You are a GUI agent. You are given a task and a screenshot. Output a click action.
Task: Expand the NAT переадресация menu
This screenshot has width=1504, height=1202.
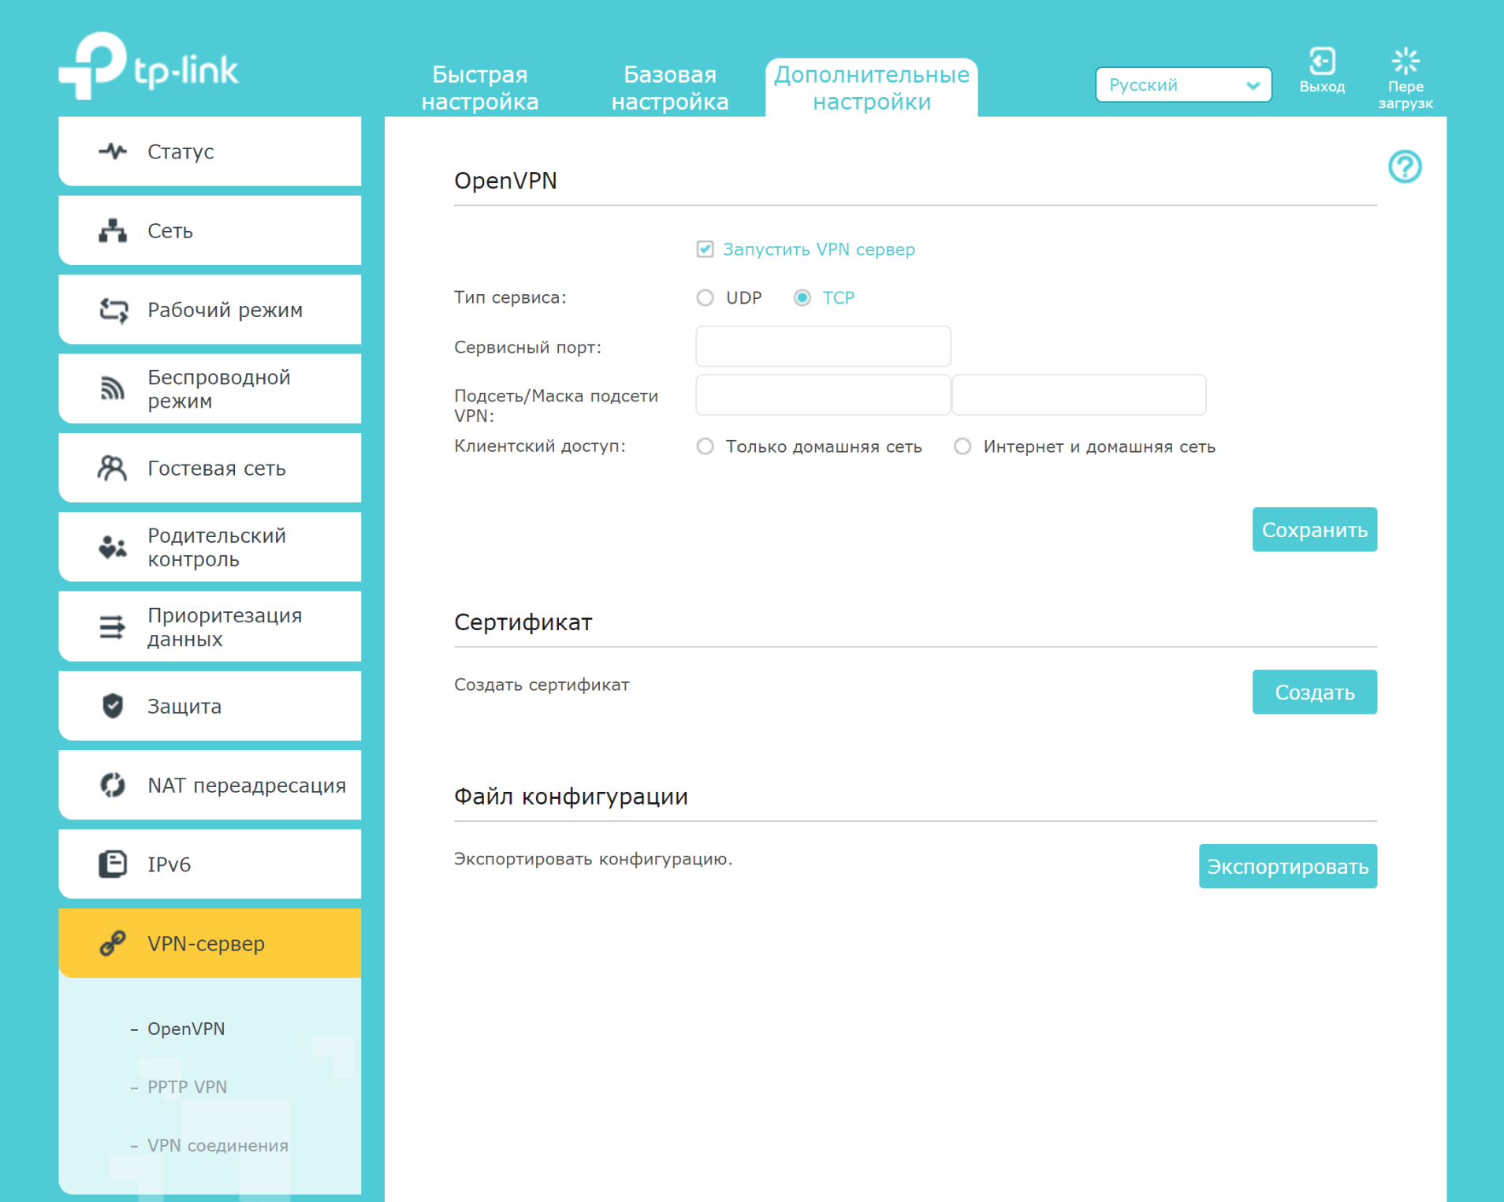(210, 786)
